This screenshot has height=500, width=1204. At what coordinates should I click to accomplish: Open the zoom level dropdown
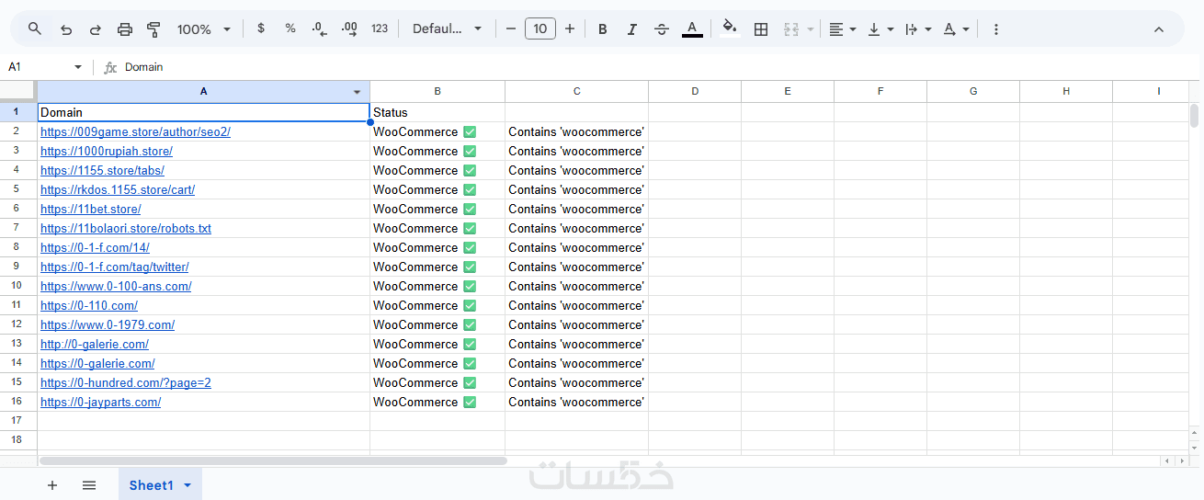pyautogui.click(x=204, y=28)
